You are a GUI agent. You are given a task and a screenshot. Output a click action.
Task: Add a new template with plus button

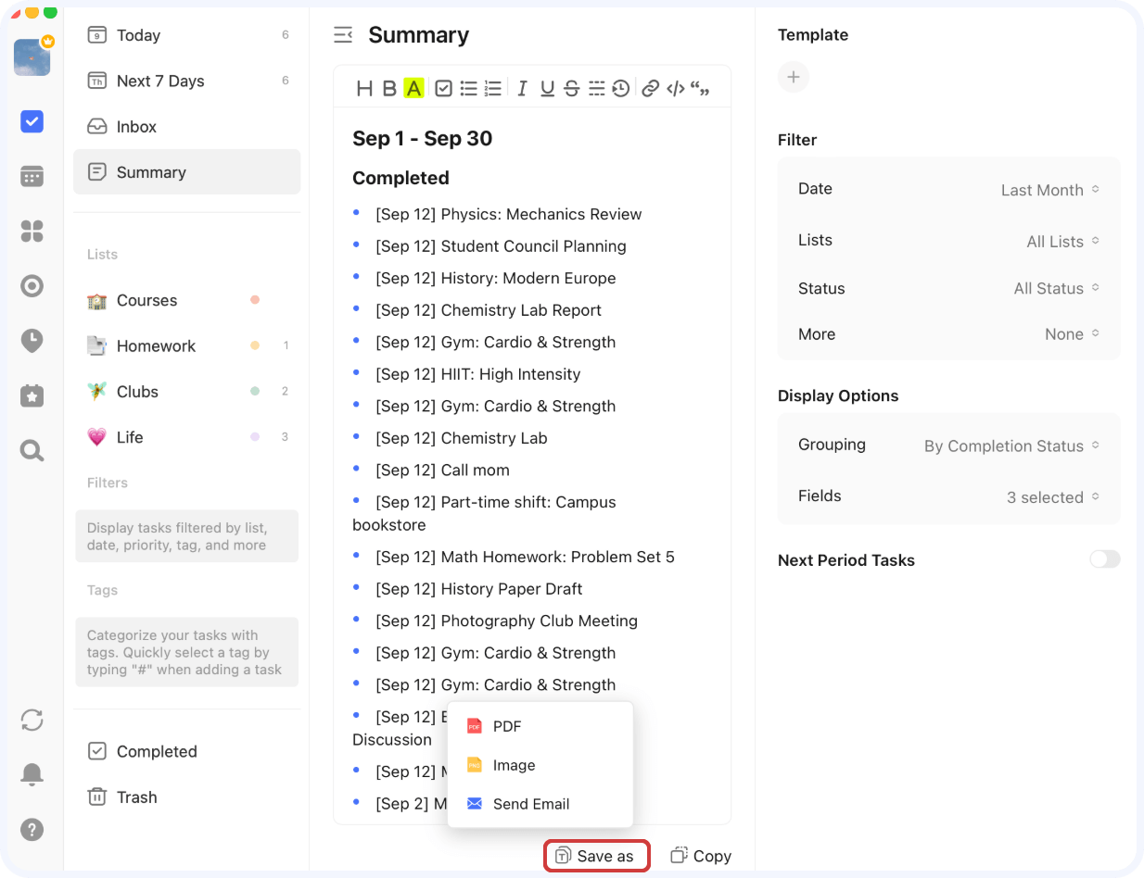[794, 77]
